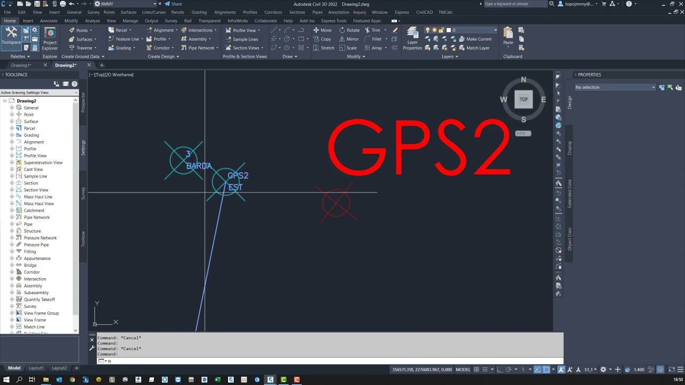The width and height of the screenshot is (685, 385).
Task: Click Sample Lines tool
Action: pos(241,39)
